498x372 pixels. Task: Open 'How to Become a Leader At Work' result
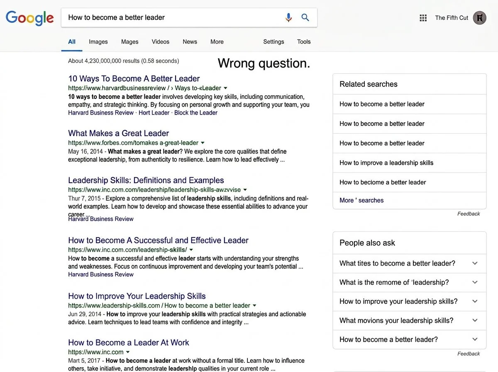point(129,343)
